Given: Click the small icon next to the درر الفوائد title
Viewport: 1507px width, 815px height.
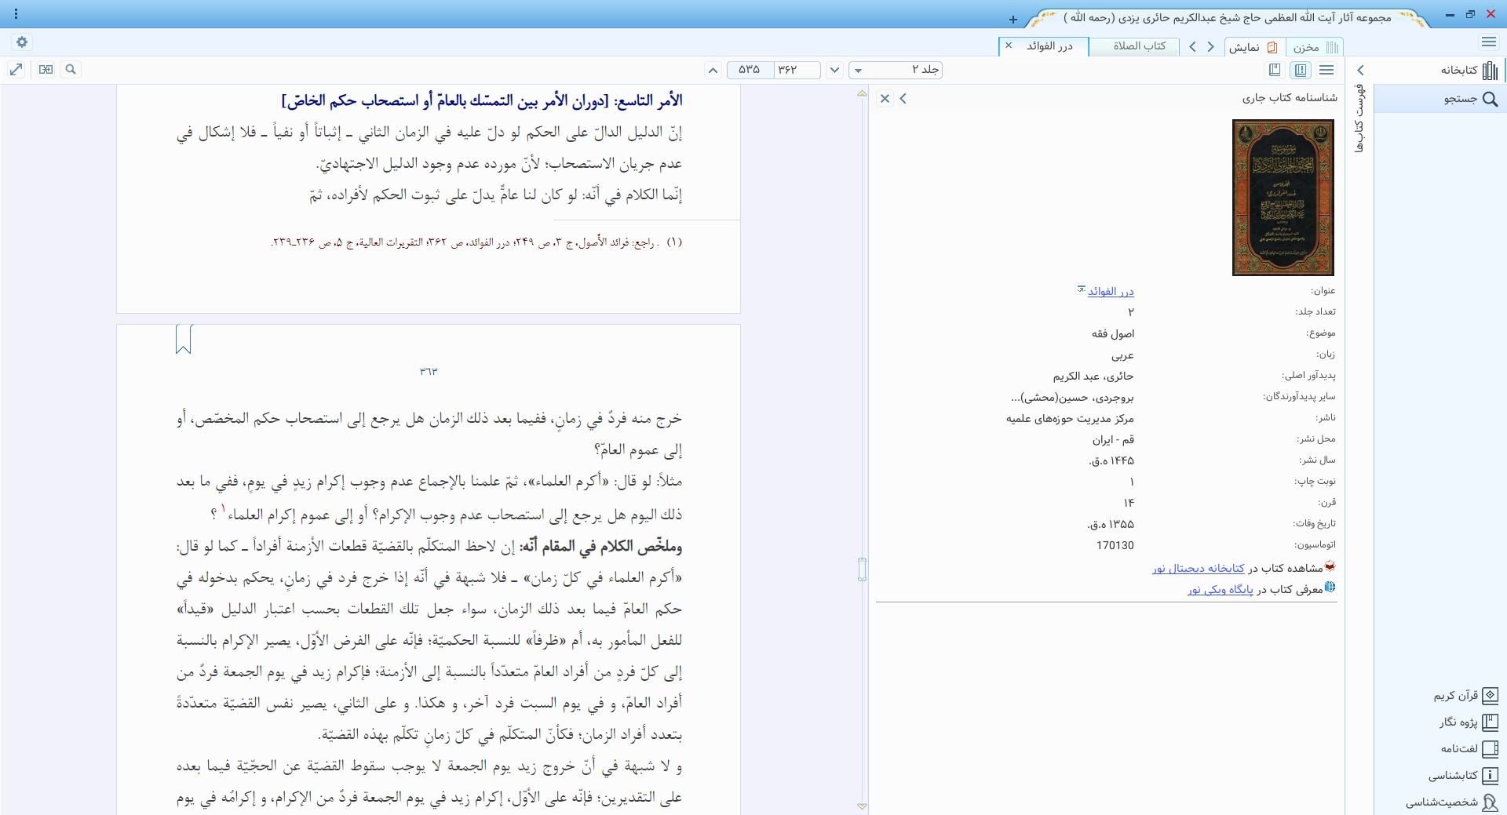Looking at the screenshot, I should (1081, 289).
